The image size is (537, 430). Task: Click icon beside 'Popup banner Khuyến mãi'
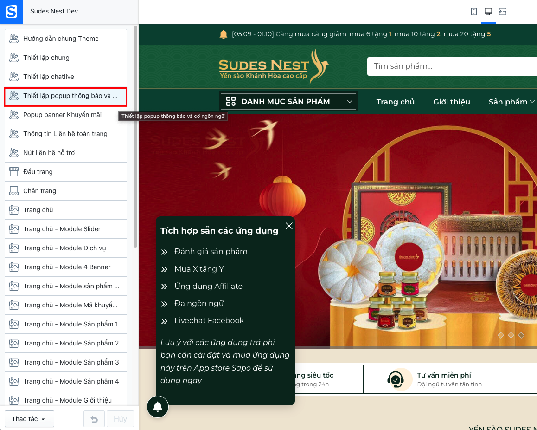pos(14,115)
